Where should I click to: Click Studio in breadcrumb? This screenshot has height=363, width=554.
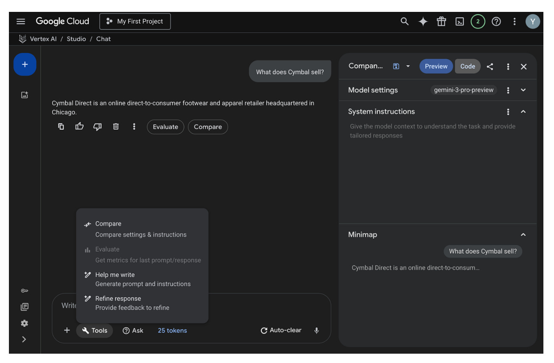[x=76, y=39]
